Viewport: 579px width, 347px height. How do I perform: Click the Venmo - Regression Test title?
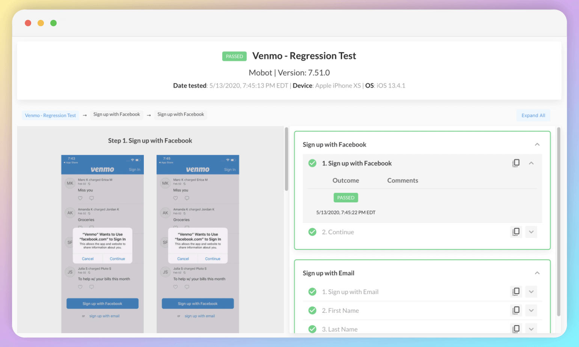[x=304, y=56]
